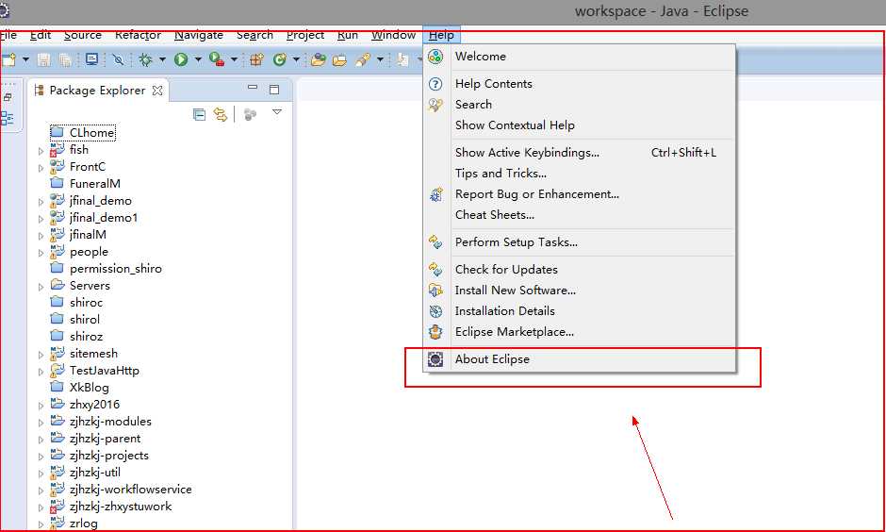Open the New wizard dropdown arrow

tap(25, 59)
